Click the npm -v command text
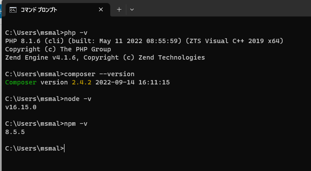Screen dimensions: 311x171 [75, 124]
